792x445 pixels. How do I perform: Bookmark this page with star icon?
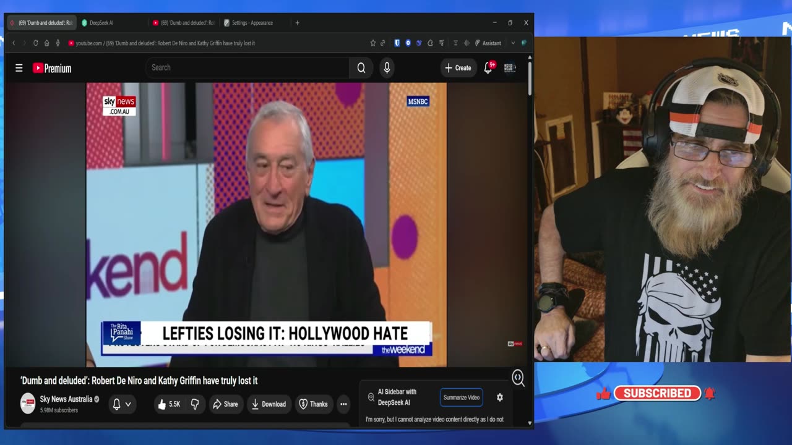[x=372, y=43]
